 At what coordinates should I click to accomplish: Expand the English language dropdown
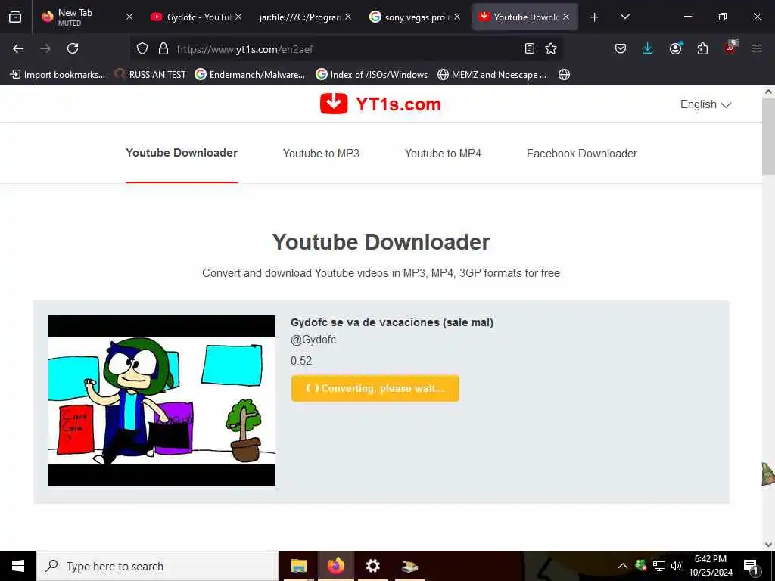[x=705, y=104]
